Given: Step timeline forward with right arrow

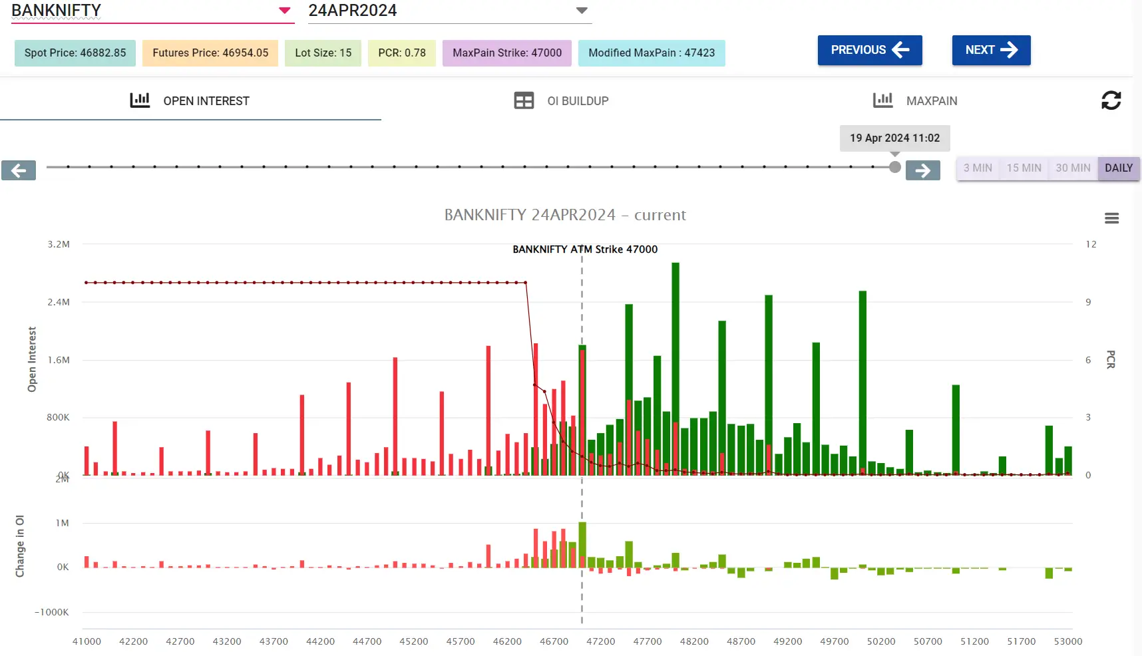Looking at the screenshot, I should (x=923, y=170).
